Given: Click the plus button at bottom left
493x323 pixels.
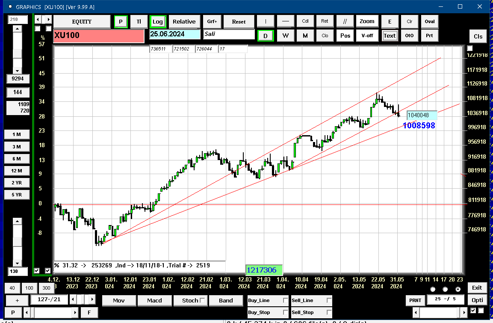Looking at the screenshot, I should (17, 300).
